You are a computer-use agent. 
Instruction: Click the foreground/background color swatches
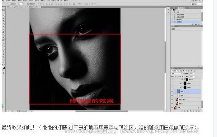tap(4, 68)
